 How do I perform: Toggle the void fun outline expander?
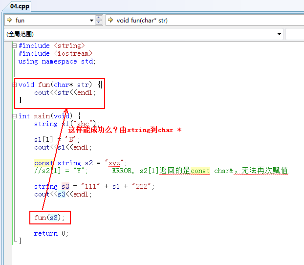click(14, 85)
